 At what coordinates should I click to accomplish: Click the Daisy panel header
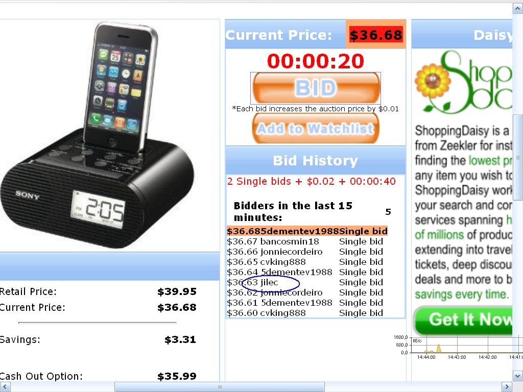point(462,34)
